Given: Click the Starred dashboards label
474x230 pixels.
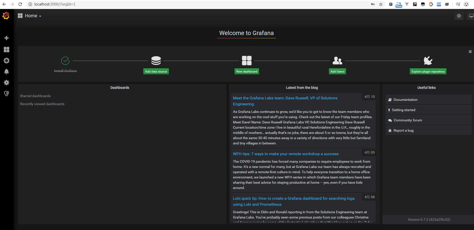Looking at the screenshot, I should pyautogui.click(x=35, y=96).
